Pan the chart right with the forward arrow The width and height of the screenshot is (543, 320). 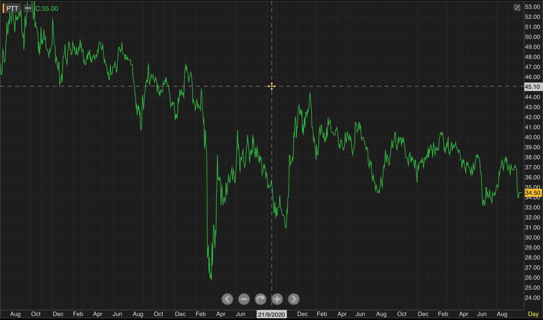tap(294, 299)
